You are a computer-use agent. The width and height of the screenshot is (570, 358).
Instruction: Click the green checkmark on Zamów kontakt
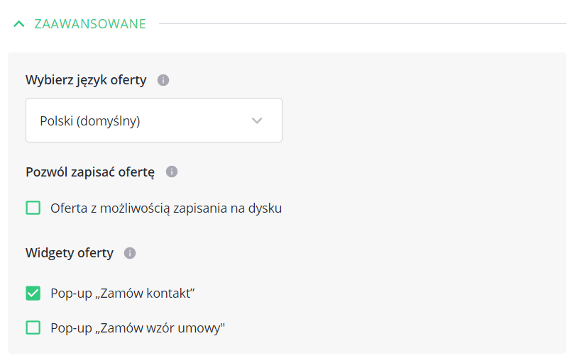click(x=33, y=293)
